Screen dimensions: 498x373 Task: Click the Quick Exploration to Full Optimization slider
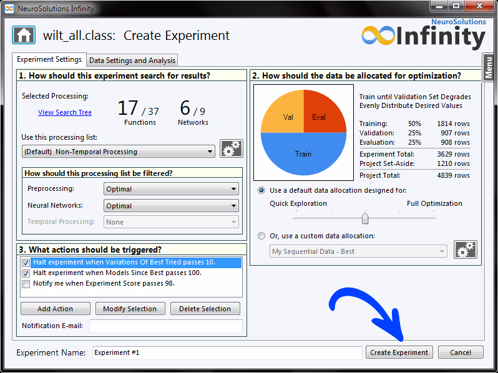pyautogui.click(x=365, y=218)
